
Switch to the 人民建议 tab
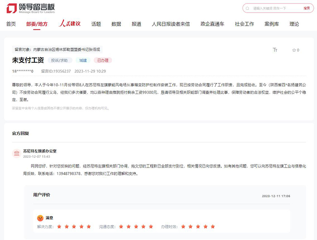70,24
